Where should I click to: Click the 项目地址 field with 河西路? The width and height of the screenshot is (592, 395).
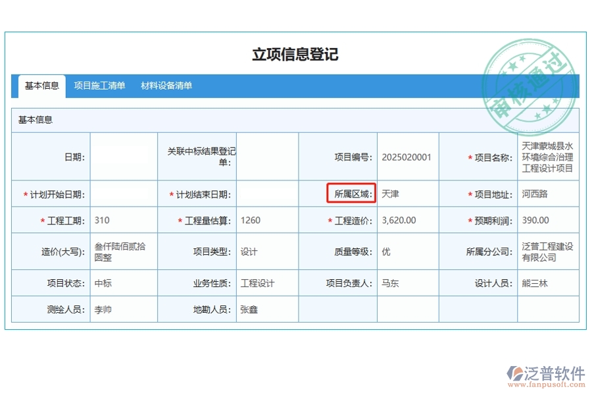tap(547, 194)
